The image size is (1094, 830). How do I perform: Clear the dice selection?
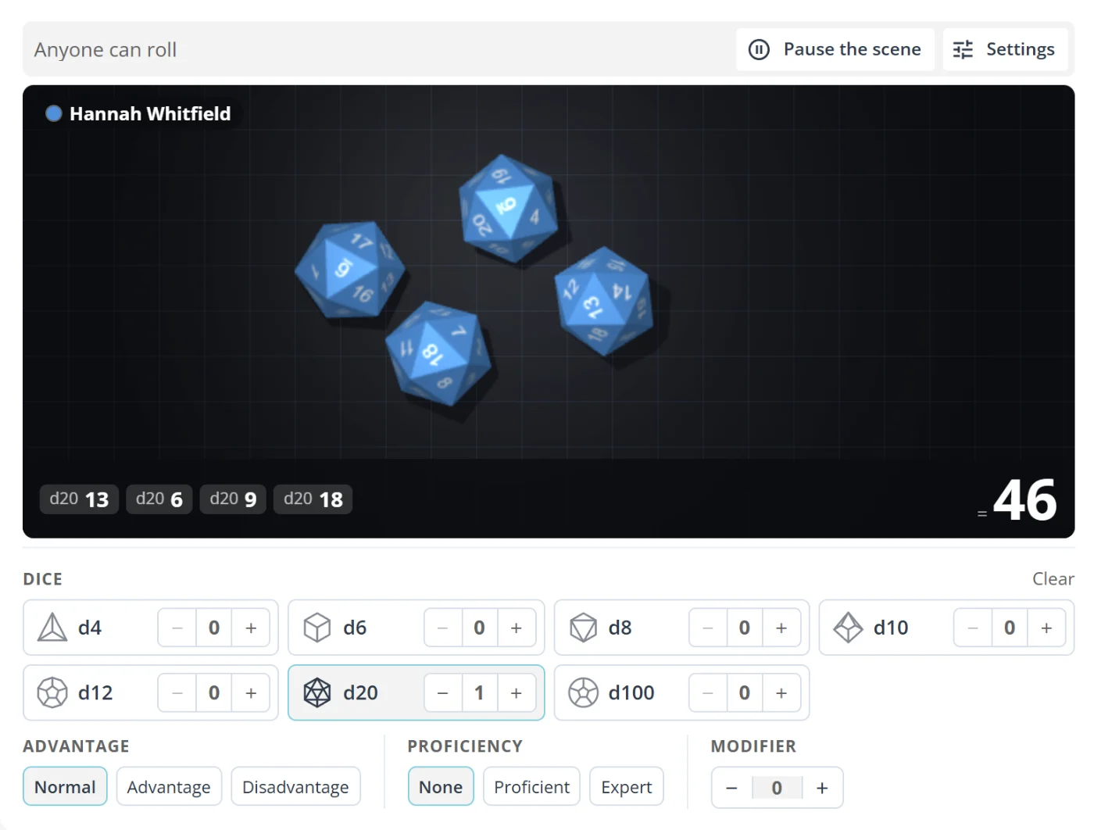click(1053, 579)
